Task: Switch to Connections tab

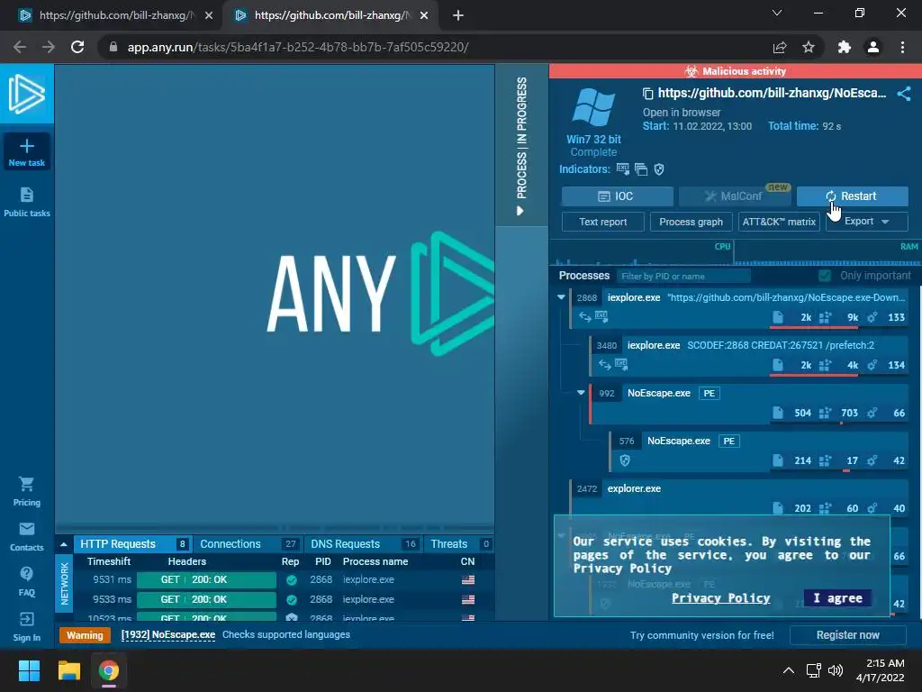Action: pos(249,543)
